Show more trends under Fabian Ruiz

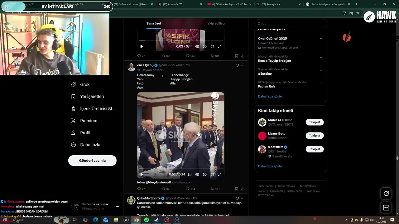pos(270,96)
